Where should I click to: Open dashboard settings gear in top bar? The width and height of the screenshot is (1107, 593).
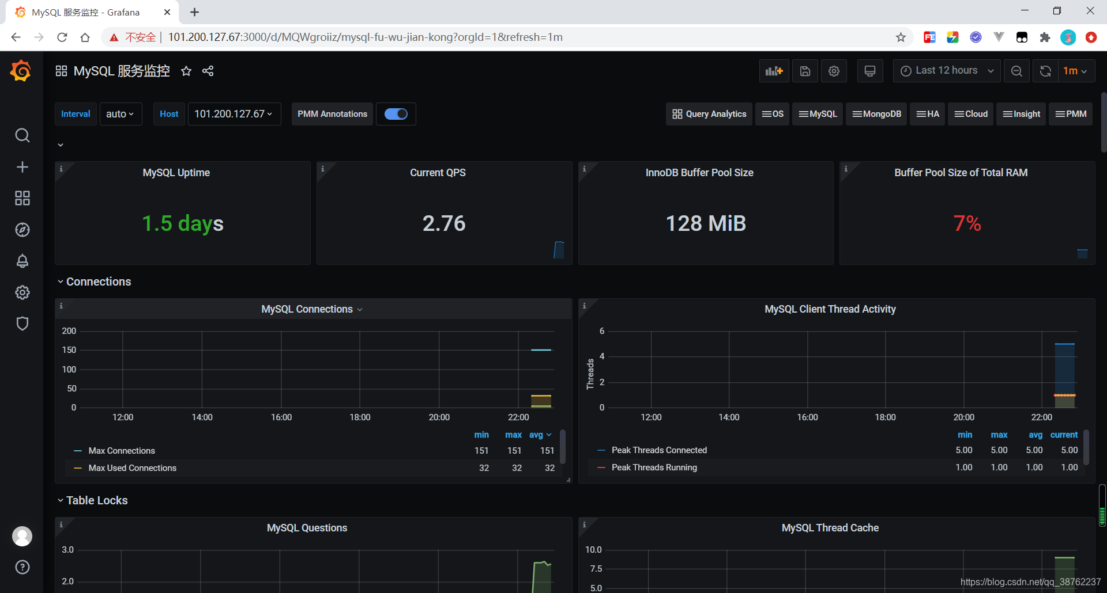coord(834,71)
